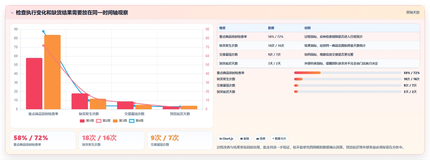Viewport: 430px width, 160px height.
Task: Select the 交接漏项次数 table row label
Action: (228, 55)
